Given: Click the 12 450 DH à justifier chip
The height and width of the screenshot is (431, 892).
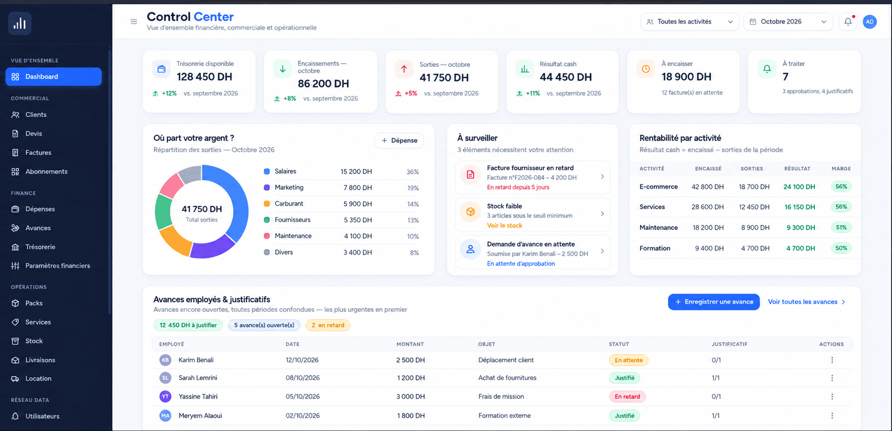Looking at the screenshot, I should 188,325.
